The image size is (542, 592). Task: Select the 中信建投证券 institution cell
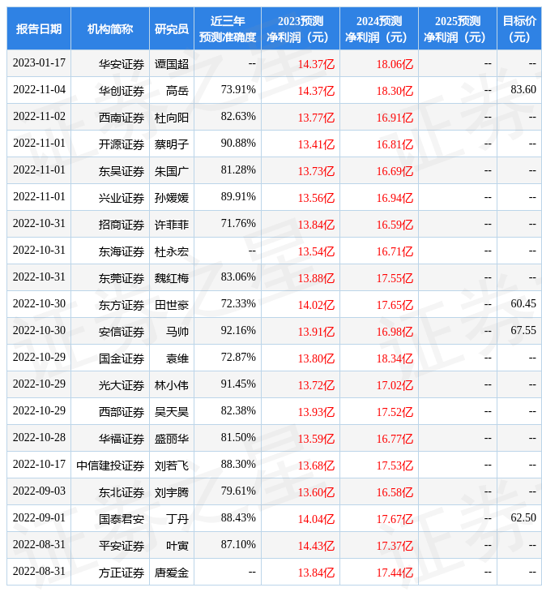click(110, 465)
